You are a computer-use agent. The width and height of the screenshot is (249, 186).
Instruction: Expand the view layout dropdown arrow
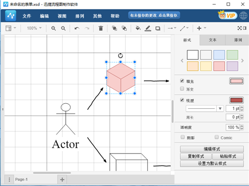15,28
